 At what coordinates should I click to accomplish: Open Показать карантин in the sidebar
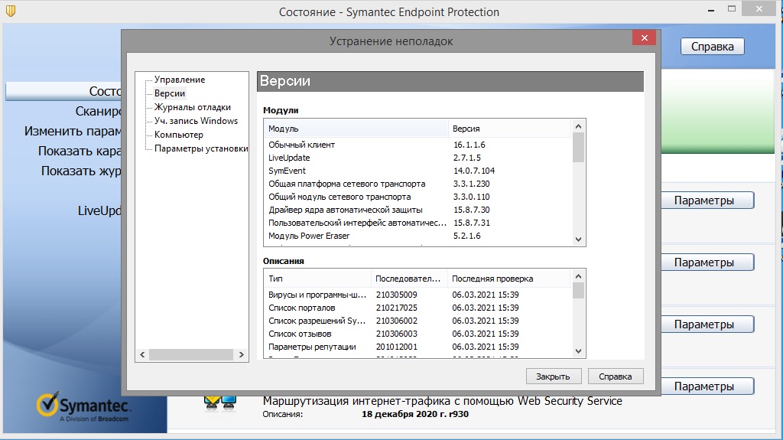(80, 151)
